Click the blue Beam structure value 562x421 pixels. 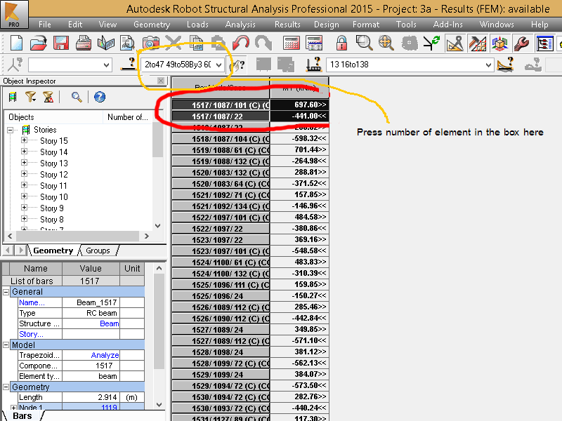(110, 323)
